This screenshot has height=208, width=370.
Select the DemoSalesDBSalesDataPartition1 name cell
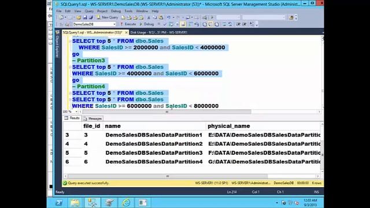(154, 135)
